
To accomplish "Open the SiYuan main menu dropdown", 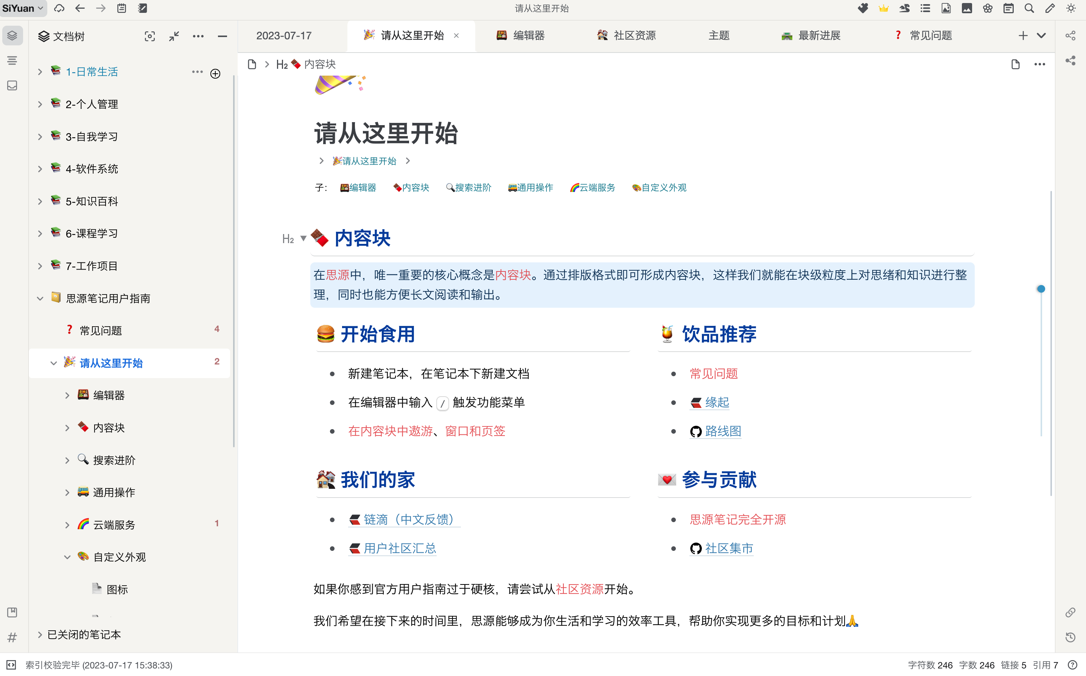I will click(x=22, y=8).
